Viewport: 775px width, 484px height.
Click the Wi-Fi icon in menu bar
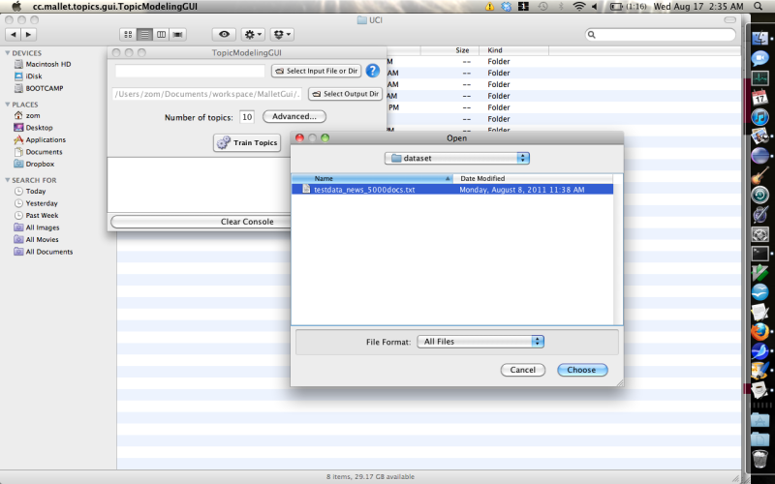coord(579,6)
